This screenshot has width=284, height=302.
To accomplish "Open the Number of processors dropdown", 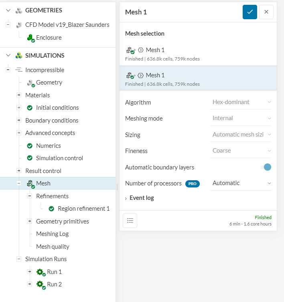I will (241, 183).
